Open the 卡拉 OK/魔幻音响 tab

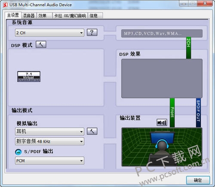(70, 15)
